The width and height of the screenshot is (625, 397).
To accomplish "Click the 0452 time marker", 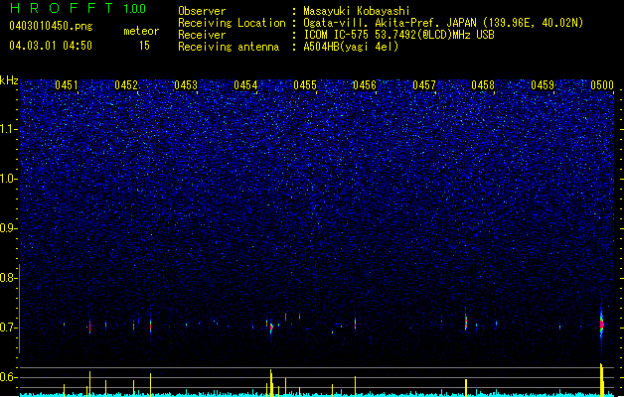I will [126, 85].
